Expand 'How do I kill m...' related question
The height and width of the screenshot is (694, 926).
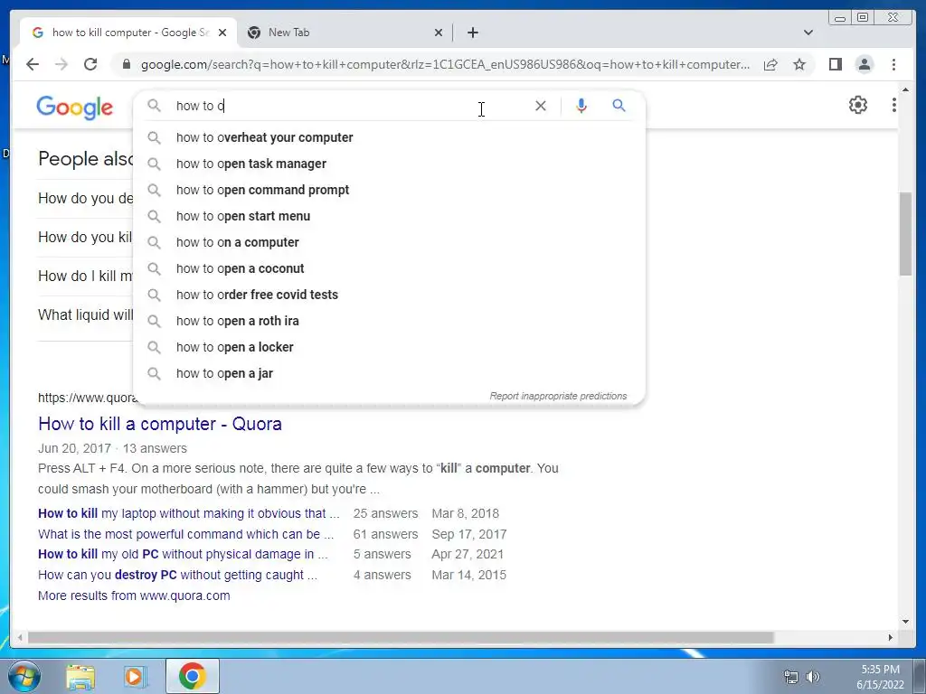pyautogui.click(x=86, y=276)
